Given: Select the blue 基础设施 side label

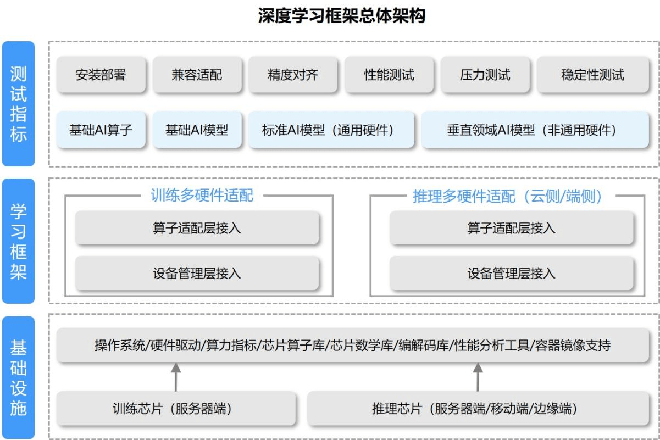Looking at the screenshot, I should pos(18,377).
